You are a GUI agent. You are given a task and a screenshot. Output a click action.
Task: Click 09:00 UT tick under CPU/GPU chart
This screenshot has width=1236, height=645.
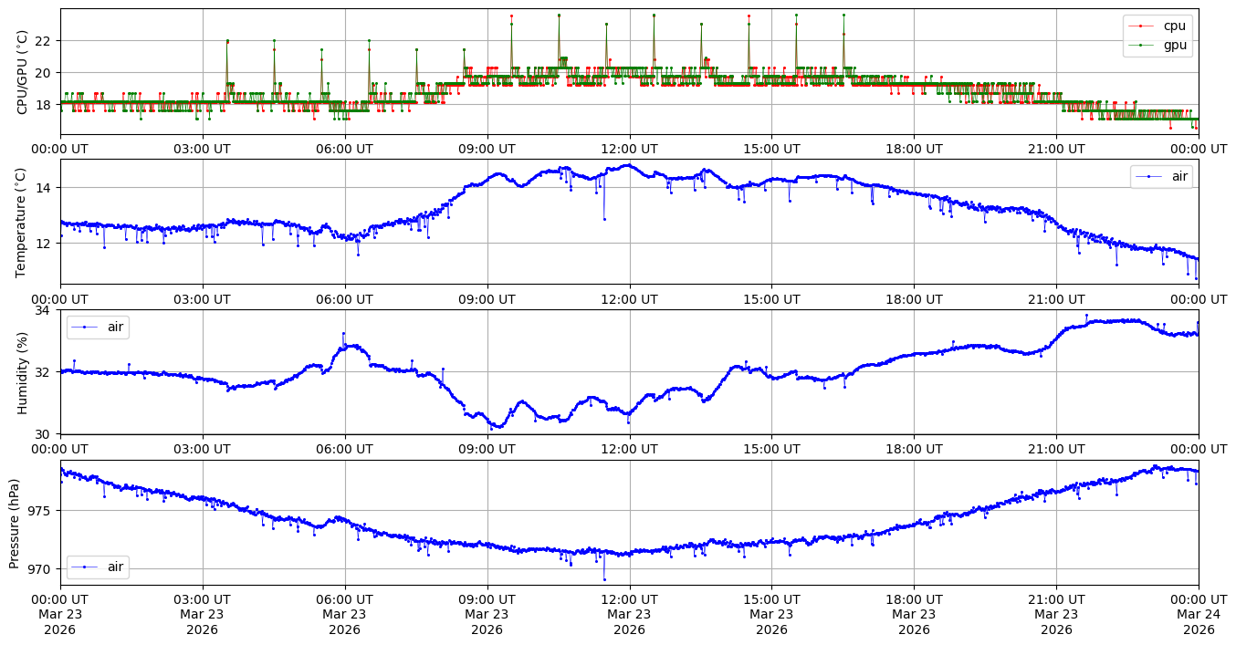click(x=487, y=149)
